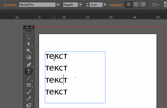167x108 pixels.
Task: Open the font style dropdown arrow
Action: (81, 5)
